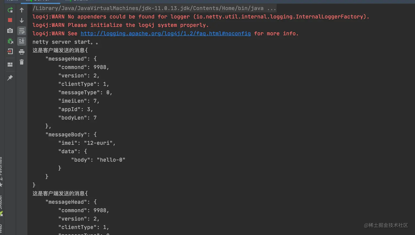The height and width of the screenshot is (235, 415).
Task: Click the java command path line
Action: [154, 8]
